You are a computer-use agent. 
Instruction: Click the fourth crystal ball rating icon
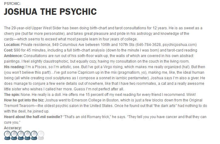tap(27, 135)
